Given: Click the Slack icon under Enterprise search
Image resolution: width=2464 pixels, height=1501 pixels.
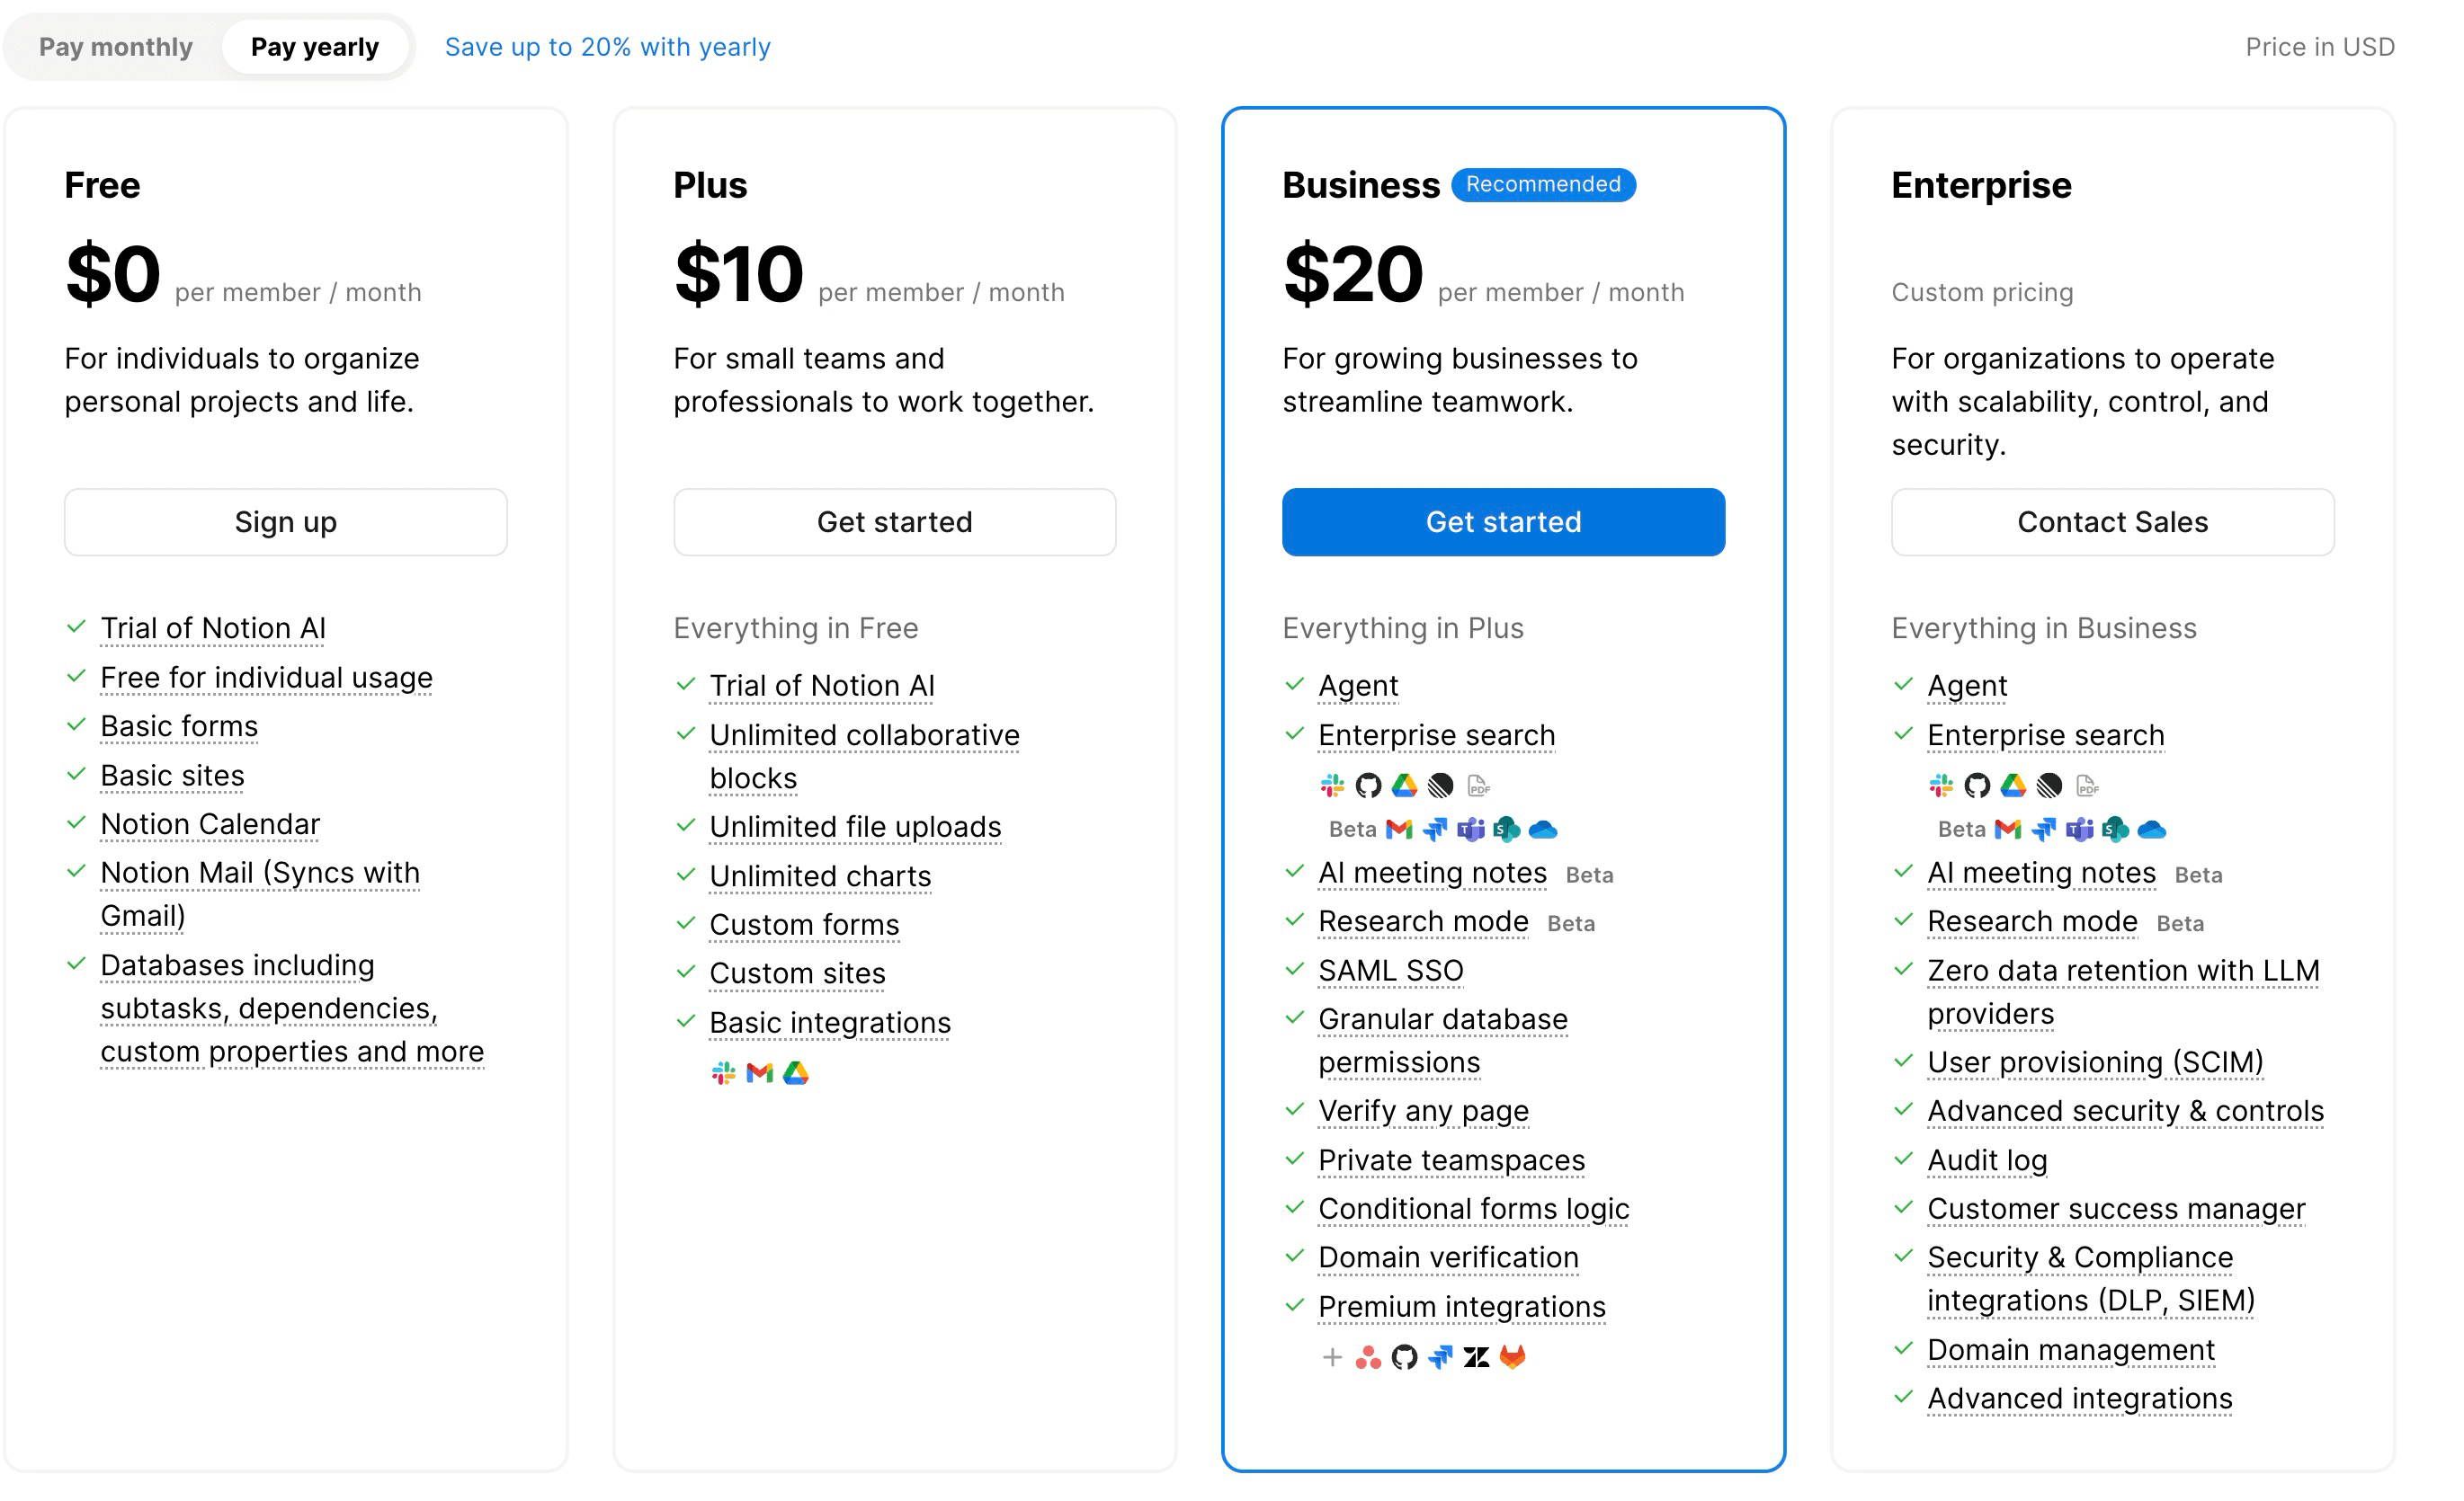Looking at the screenshot, I should pyautogui.click(x=1332, y=786).
